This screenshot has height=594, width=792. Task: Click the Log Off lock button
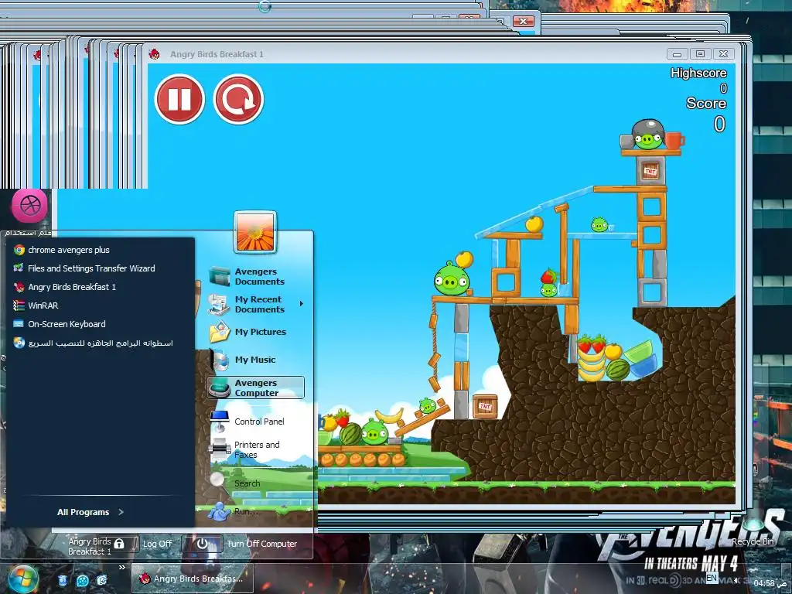(x=119, y=544)
